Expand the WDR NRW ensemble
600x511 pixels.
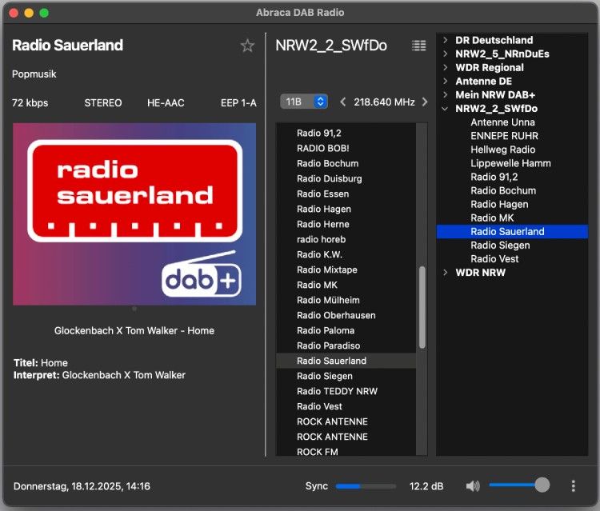point(446,273)
